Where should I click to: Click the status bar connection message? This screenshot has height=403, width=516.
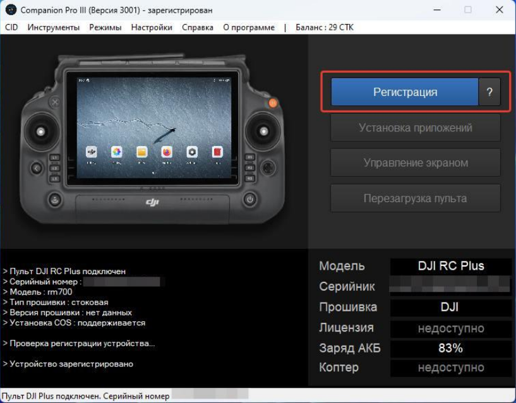(x=85, y=396)
